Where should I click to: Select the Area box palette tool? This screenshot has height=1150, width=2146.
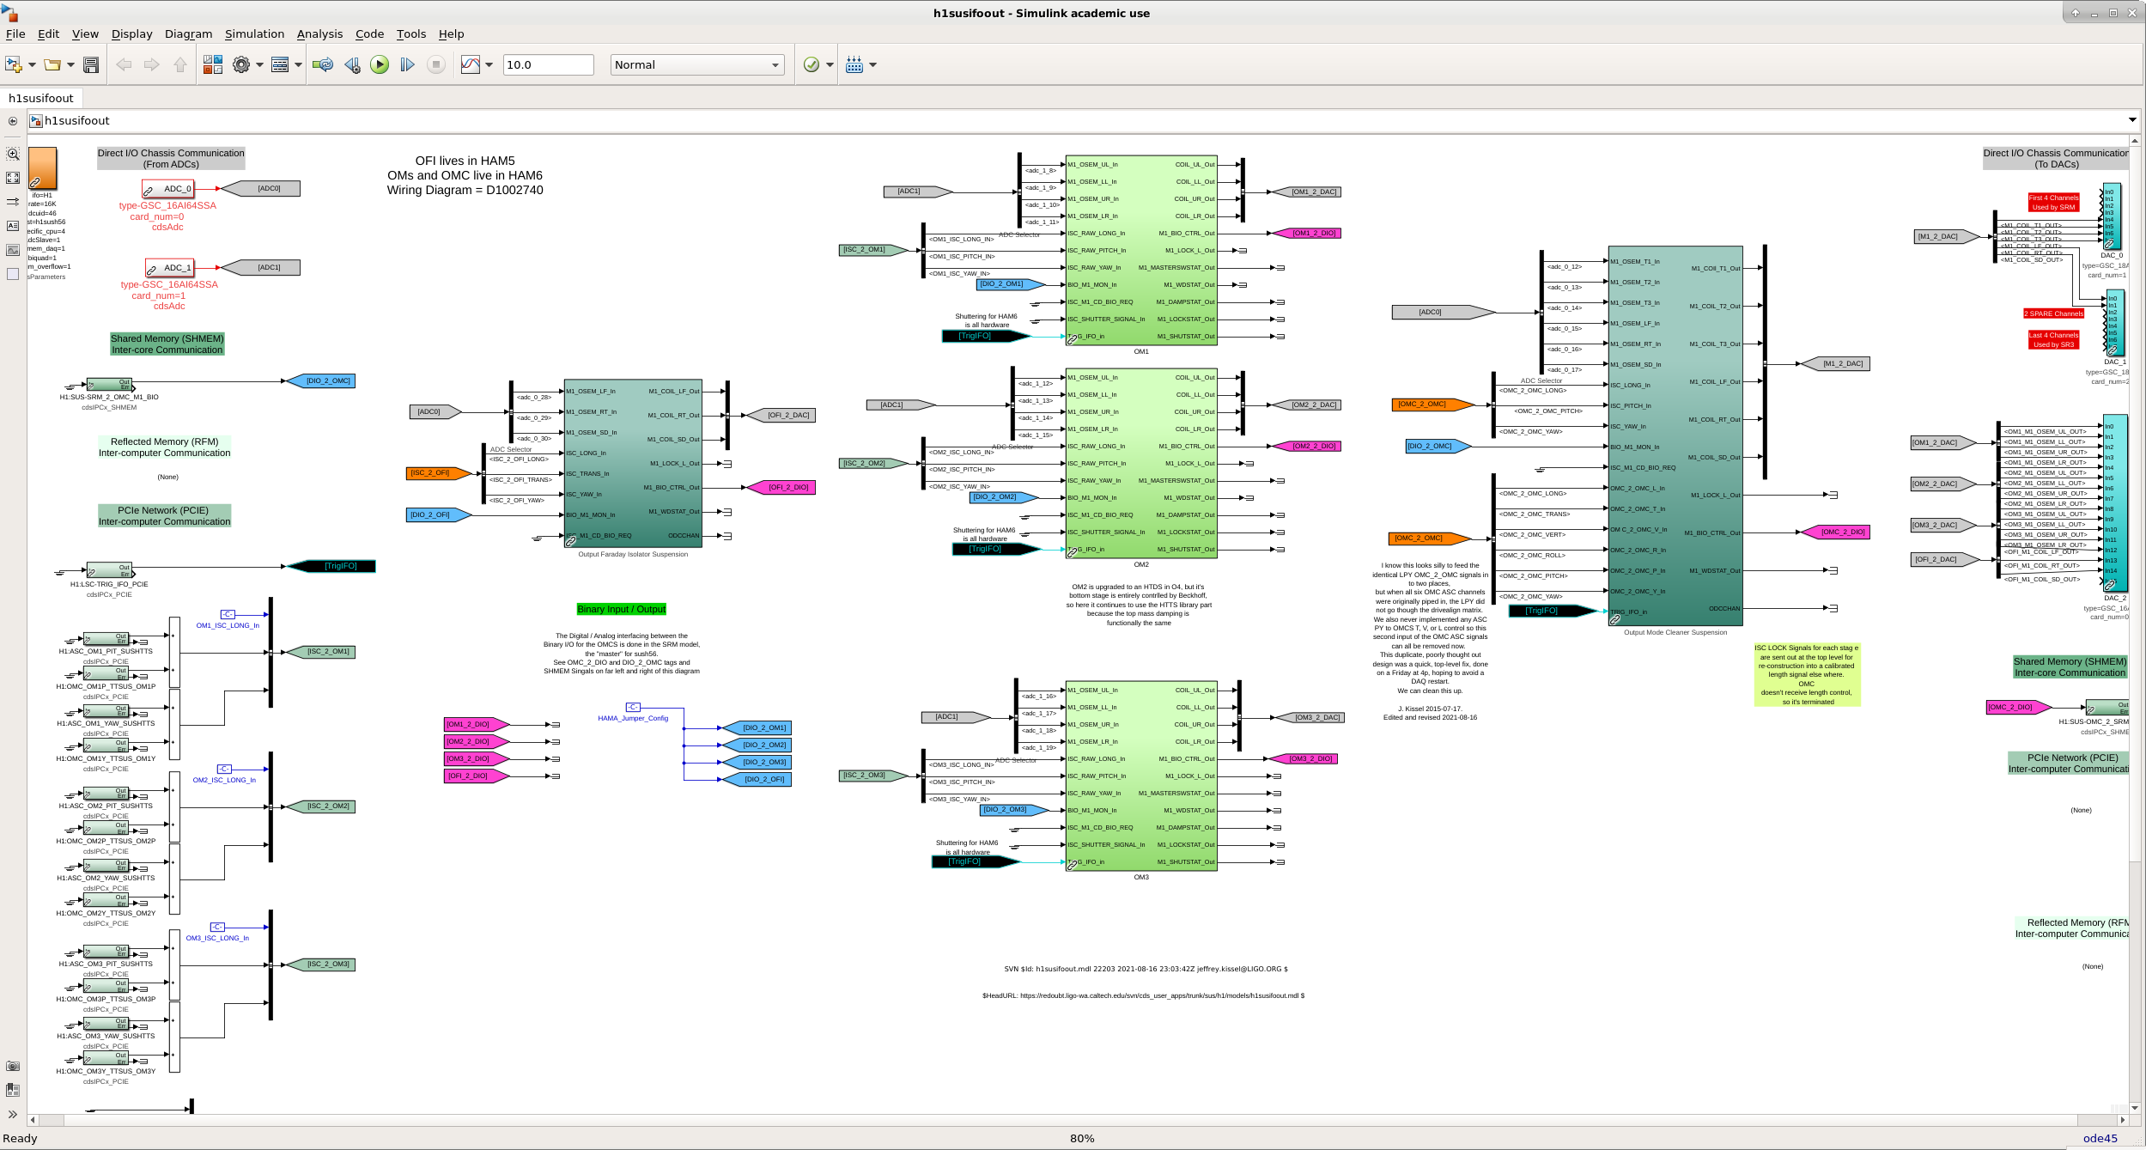tap(13, 274)
